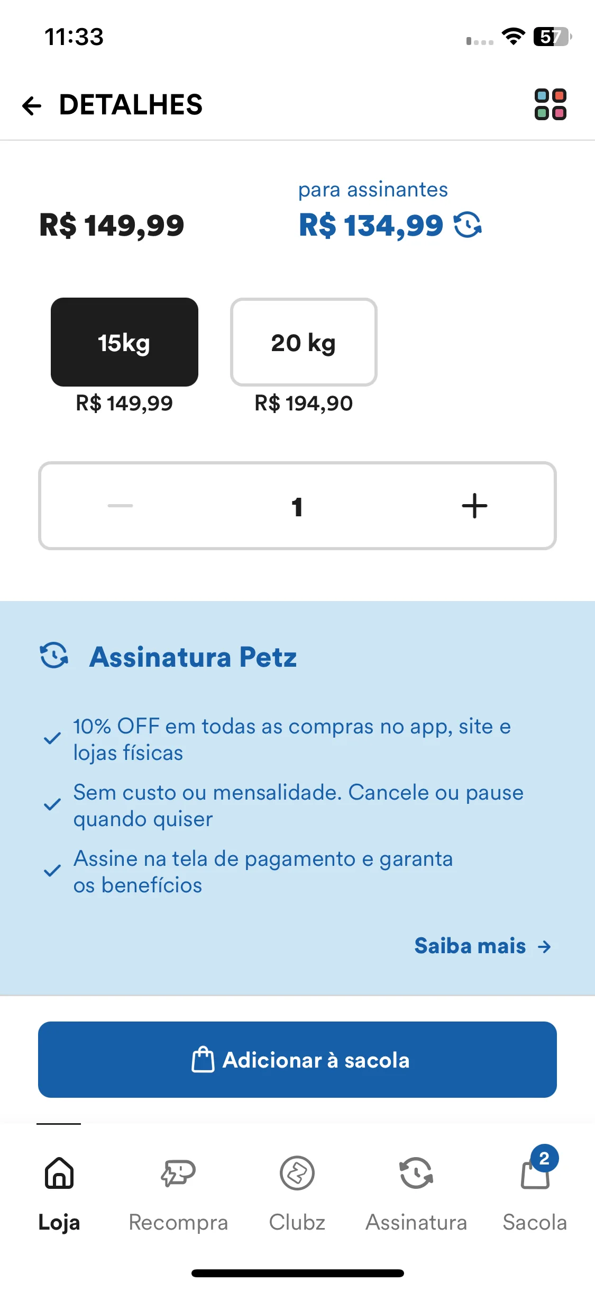This screenshot has width=595, height=1290.
Task: Tap the quantity value 1 field
Action: click(297, 507)
